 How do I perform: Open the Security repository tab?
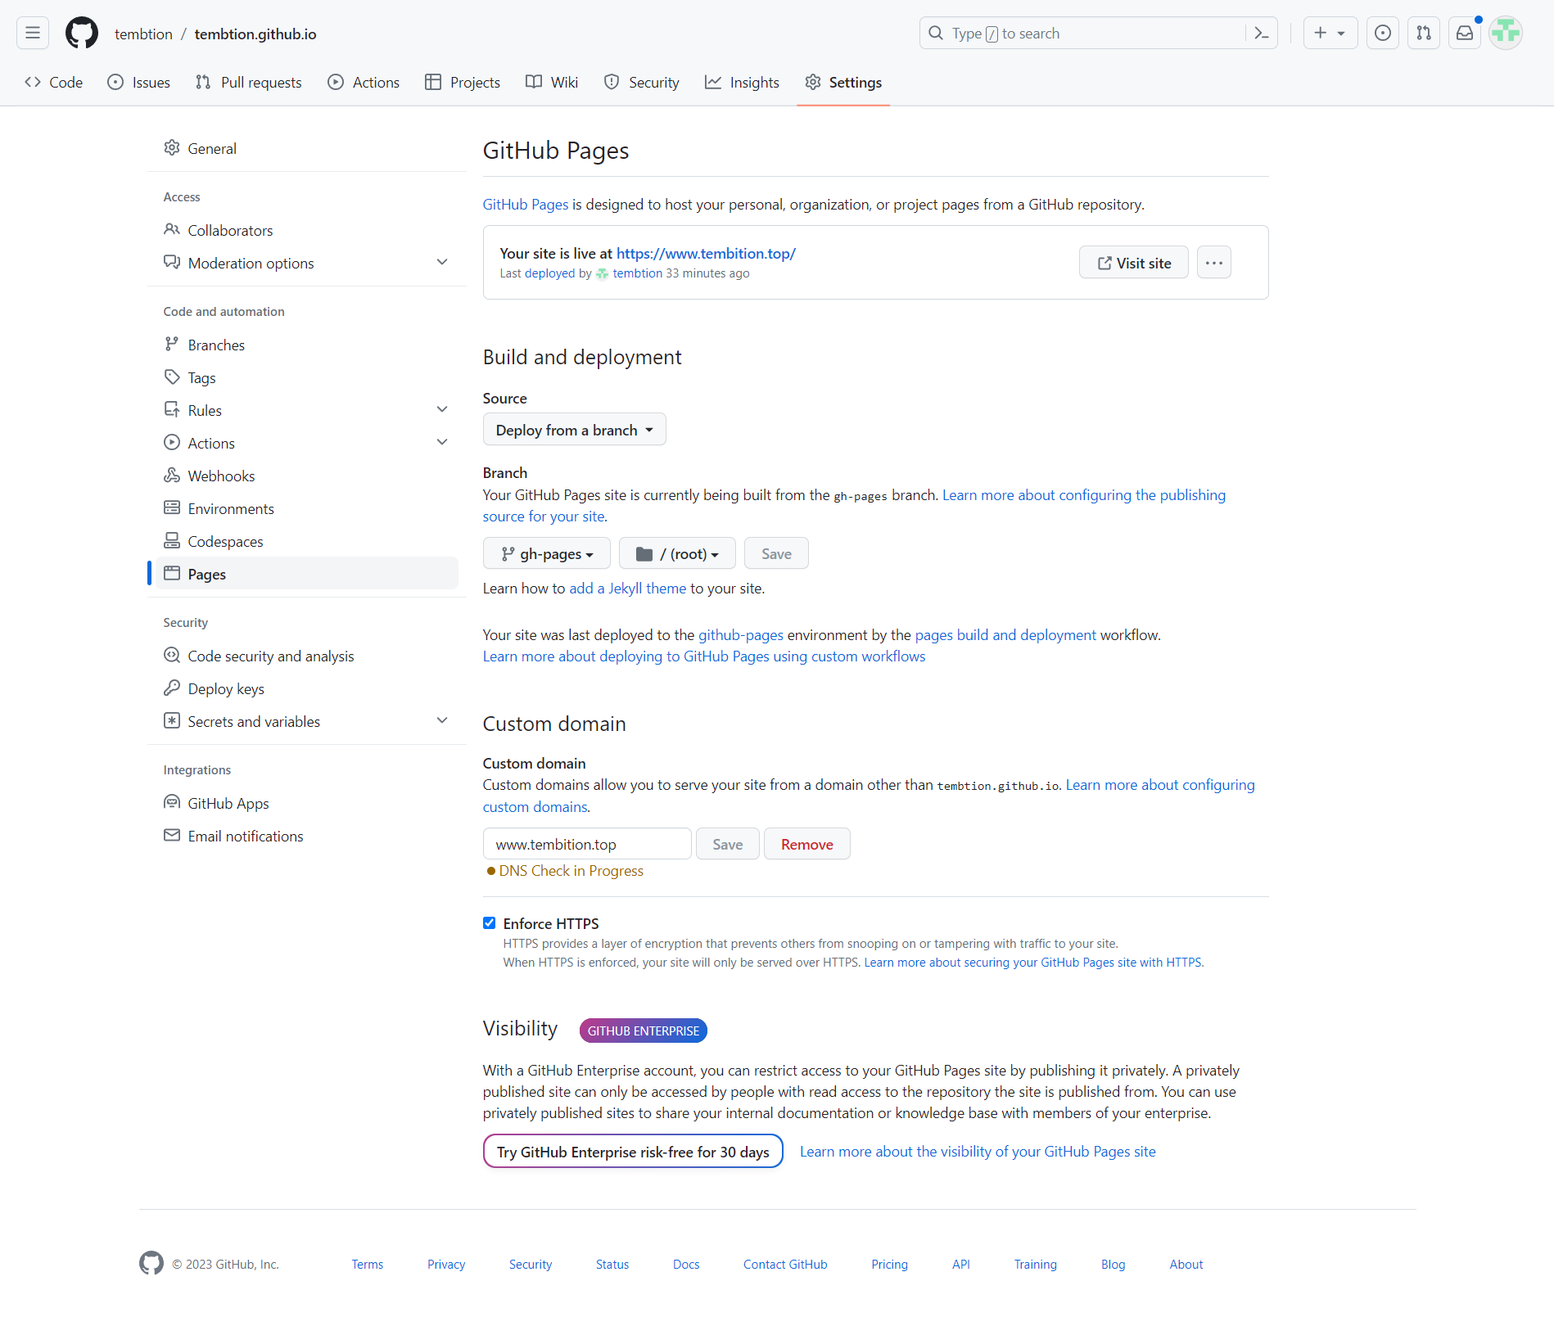pos(642,83)
